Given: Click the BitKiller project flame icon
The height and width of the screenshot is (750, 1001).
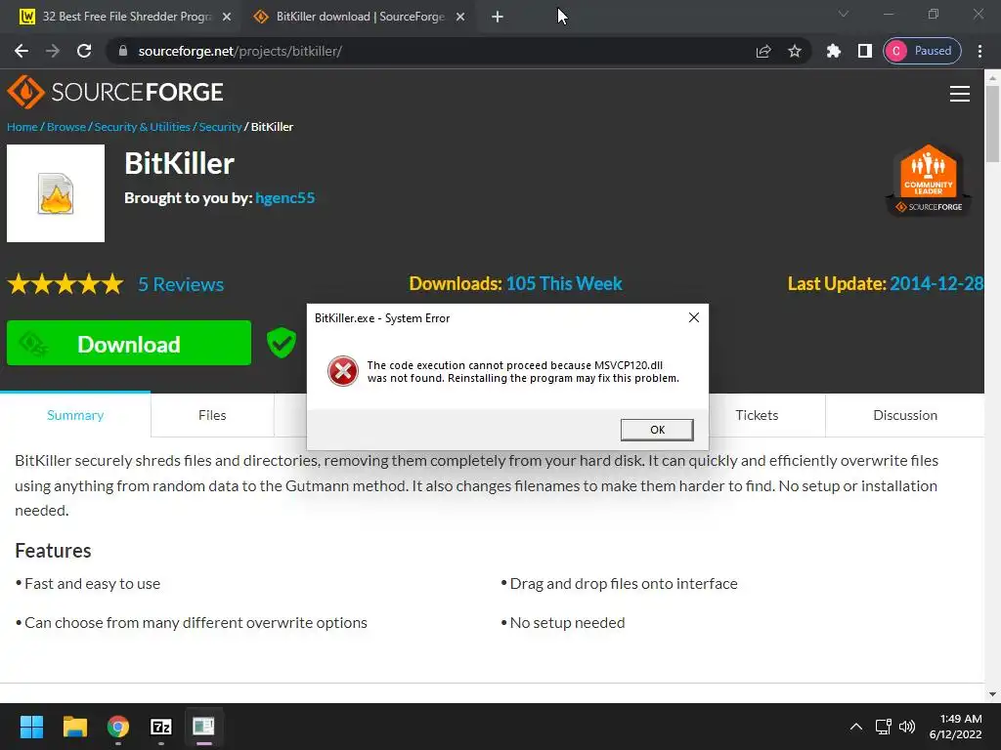Looking at the screenshot, I should click(x=56, y=193).
